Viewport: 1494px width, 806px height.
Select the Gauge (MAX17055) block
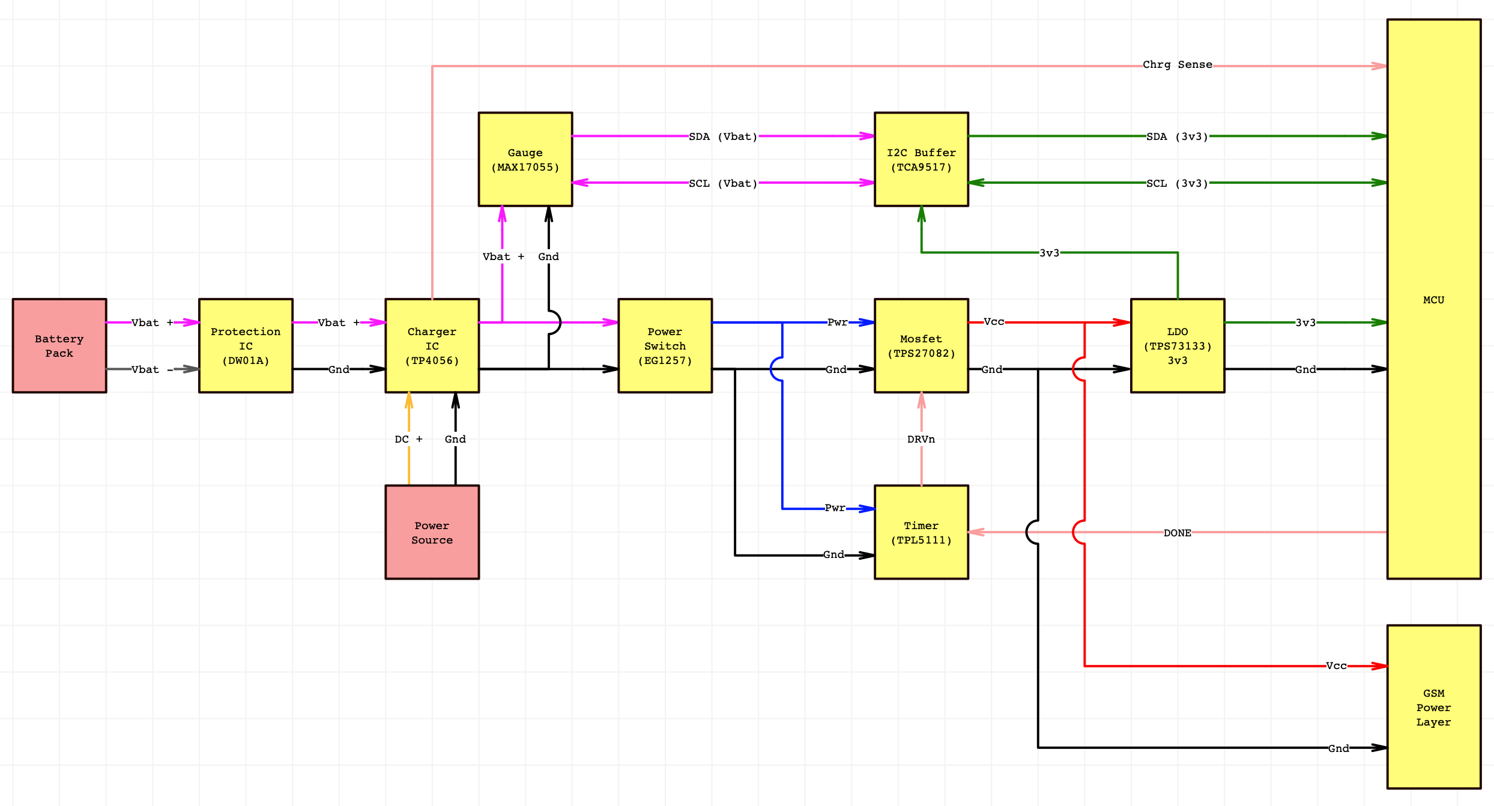[525, 160]
